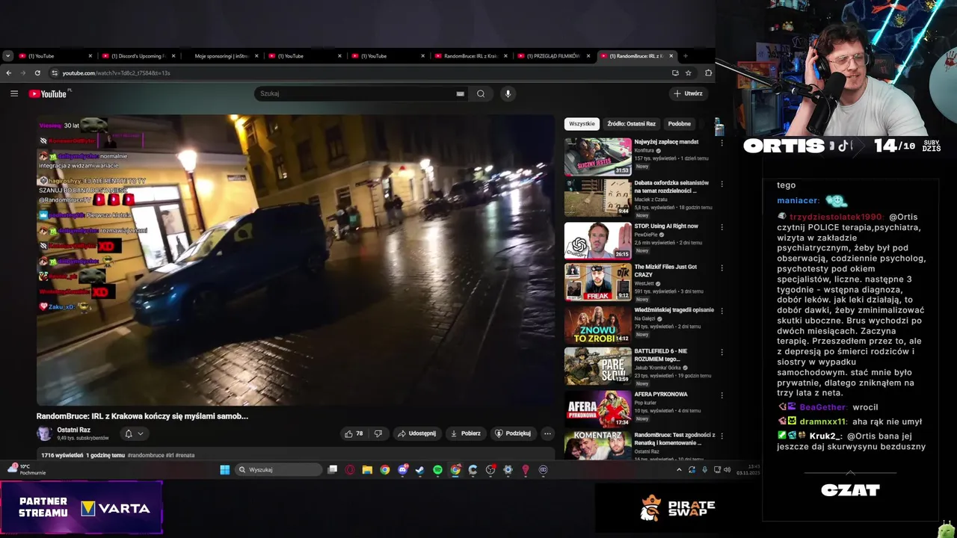Open options menu for Najwyżej zapłacę mandat
The image size is (957, 538).
pos(721,142)
